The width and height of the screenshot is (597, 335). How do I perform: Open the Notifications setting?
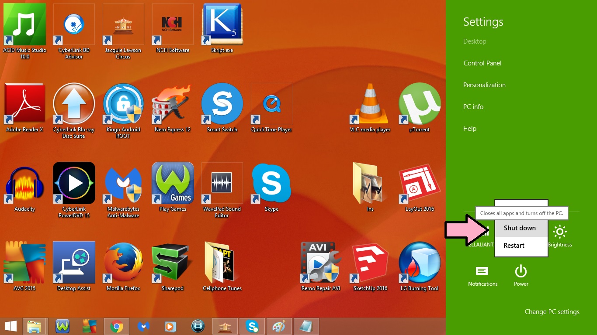point(482,276)
